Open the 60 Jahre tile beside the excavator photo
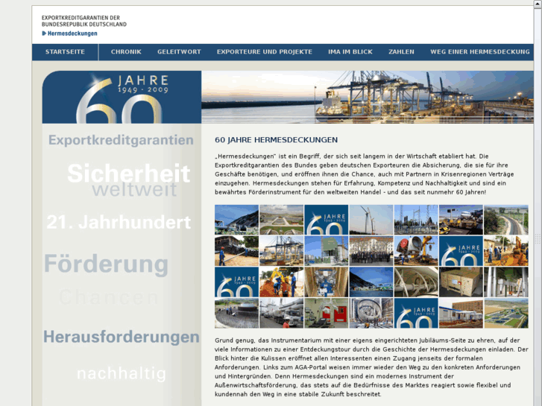Viewport: 542px width, 406px height. coord(461,251)
